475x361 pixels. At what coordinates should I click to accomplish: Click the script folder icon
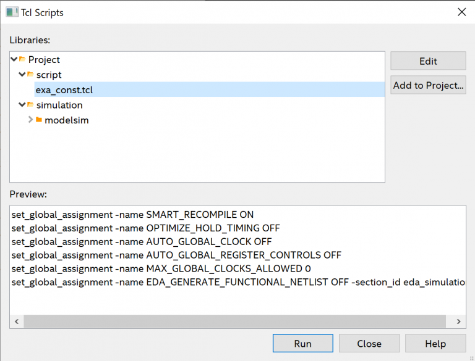coord(30,75)
